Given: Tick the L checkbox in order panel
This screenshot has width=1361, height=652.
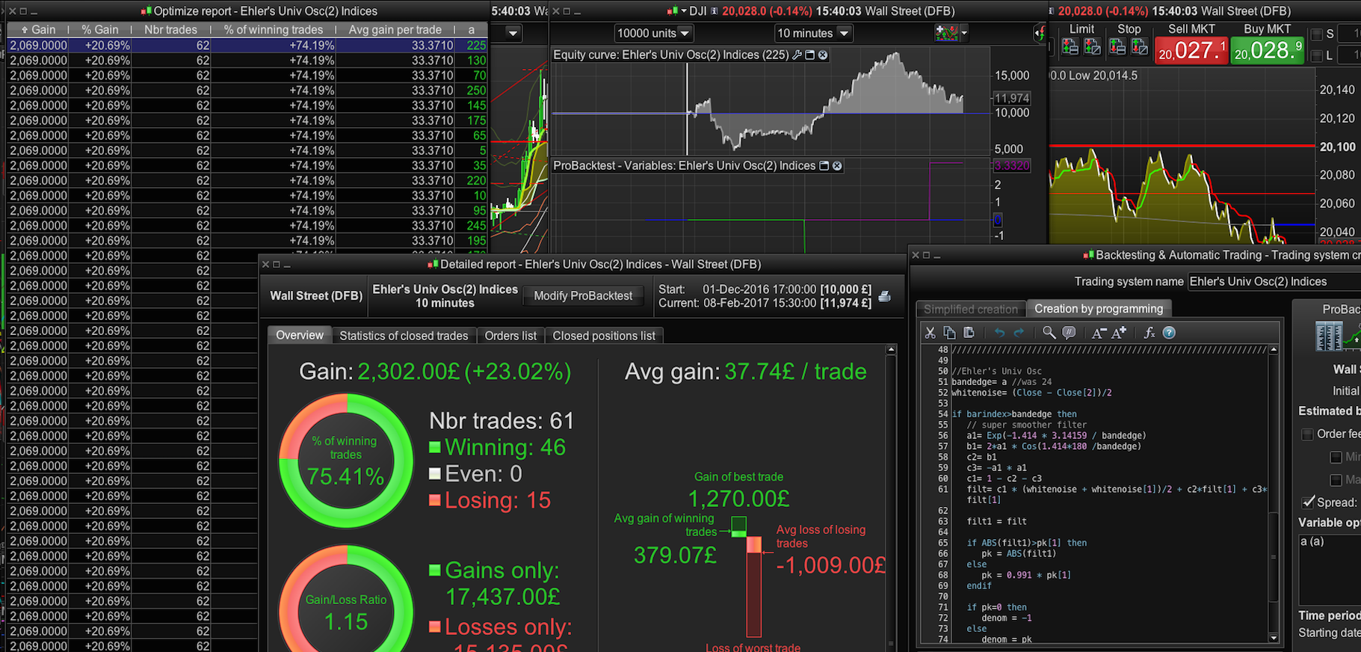Looking at the screenshot, I should pyautogui.click(x=1317, y=56).
